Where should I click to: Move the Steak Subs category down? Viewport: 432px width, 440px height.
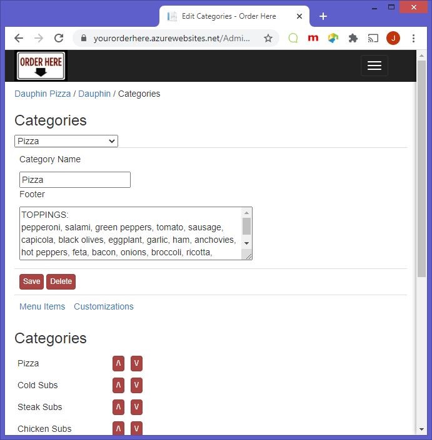coord(136,407)
